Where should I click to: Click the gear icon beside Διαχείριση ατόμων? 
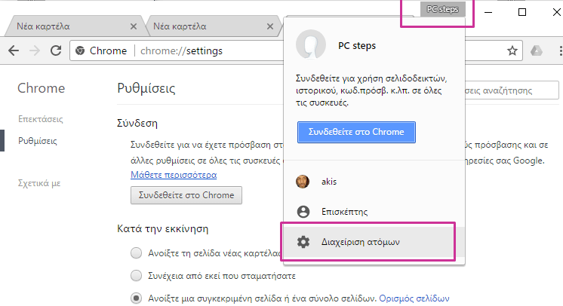(303, 242)
